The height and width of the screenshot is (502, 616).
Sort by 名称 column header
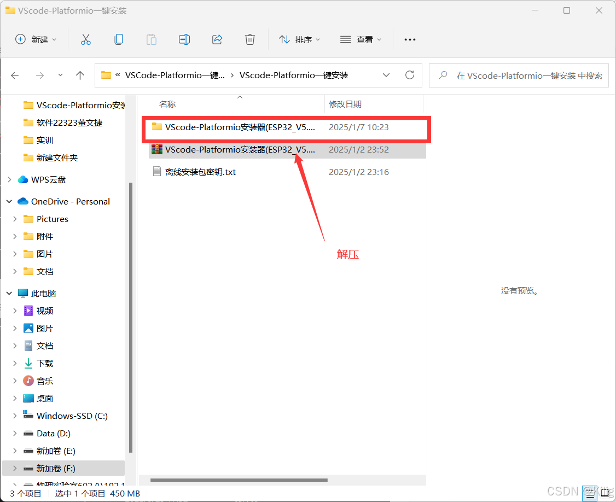pyautogui.click(x=167, y=104)
